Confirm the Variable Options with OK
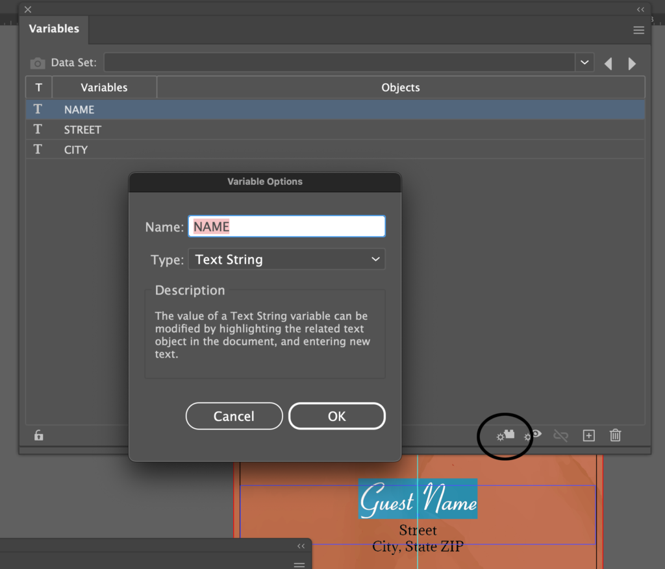Image resolution: width=665 pixels, height=569 pixels. pos(337,416)
